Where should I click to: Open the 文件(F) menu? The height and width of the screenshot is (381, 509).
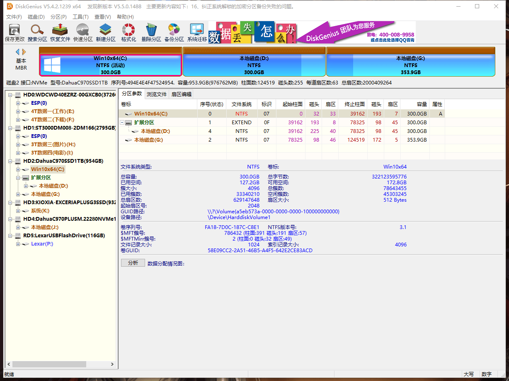(14, 17)
